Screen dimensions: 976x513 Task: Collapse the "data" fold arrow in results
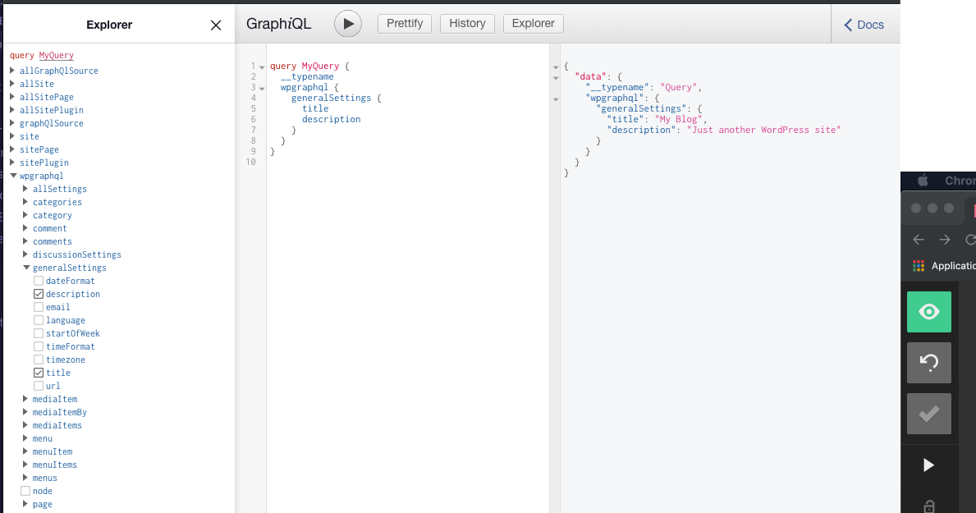tap(556, 78)
